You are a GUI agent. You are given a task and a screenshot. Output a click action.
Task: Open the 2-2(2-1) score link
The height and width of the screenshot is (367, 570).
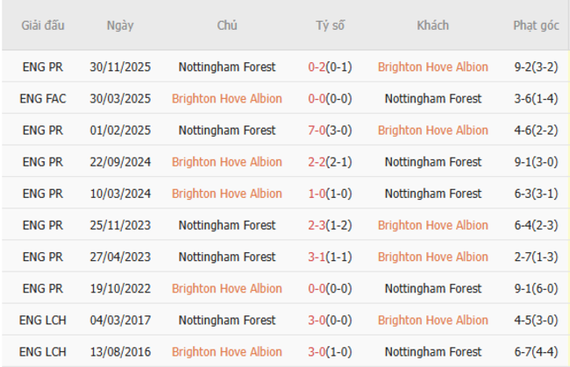pos(330,162)
